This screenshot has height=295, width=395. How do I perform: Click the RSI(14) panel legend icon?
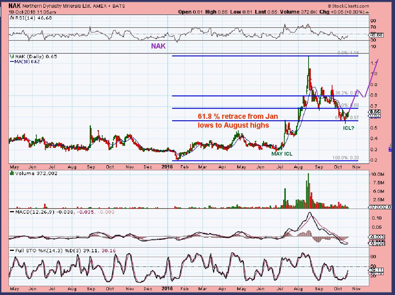coord(12,18)
